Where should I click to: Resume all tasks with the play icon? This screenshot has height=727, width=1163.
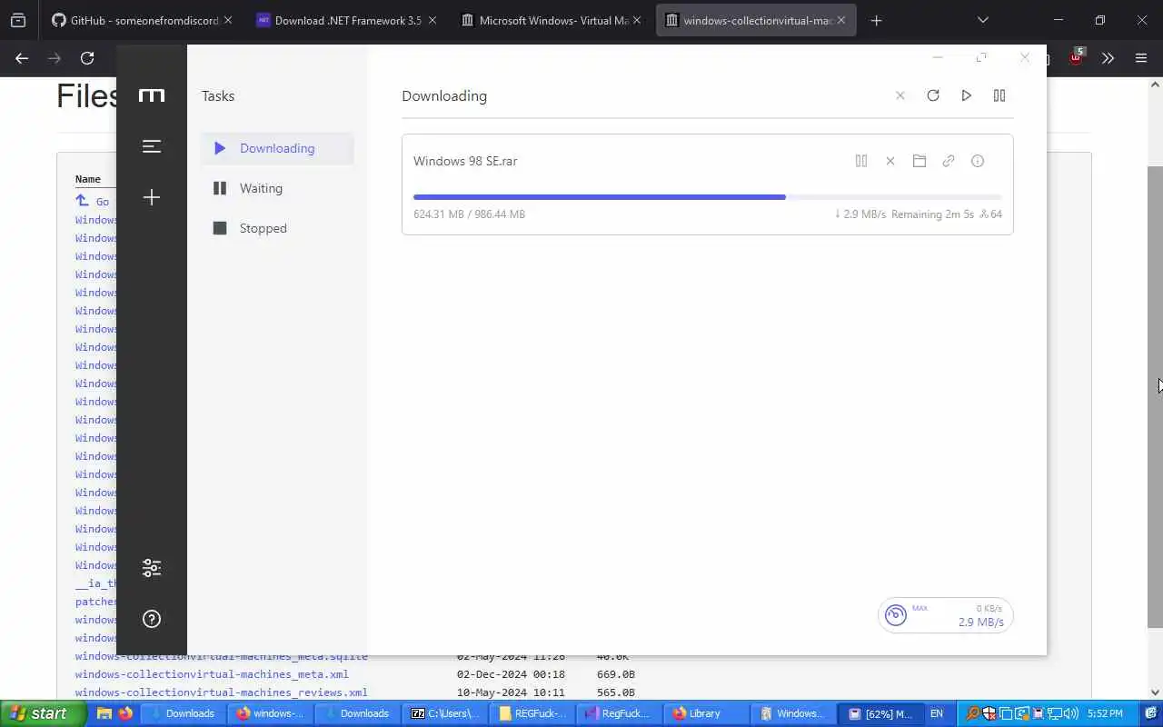966,95
